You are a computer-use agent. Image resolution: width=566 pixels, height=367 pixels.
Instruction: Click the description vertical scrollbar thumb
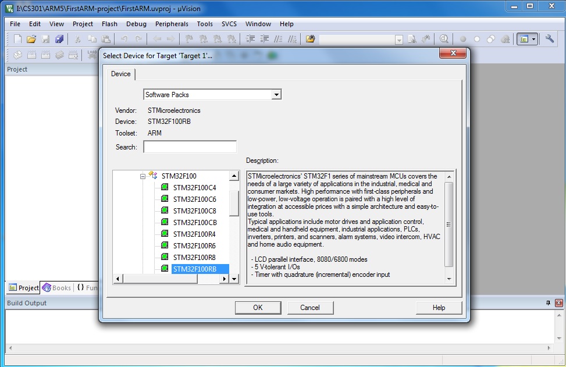coord(448,224)
